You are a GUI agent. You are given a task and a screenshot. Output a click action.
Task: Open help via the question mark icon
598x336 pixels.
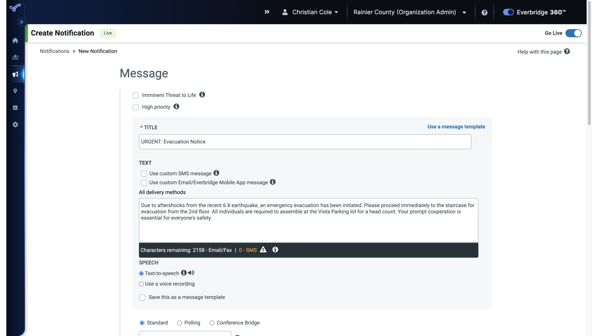(x=484, y=12)
